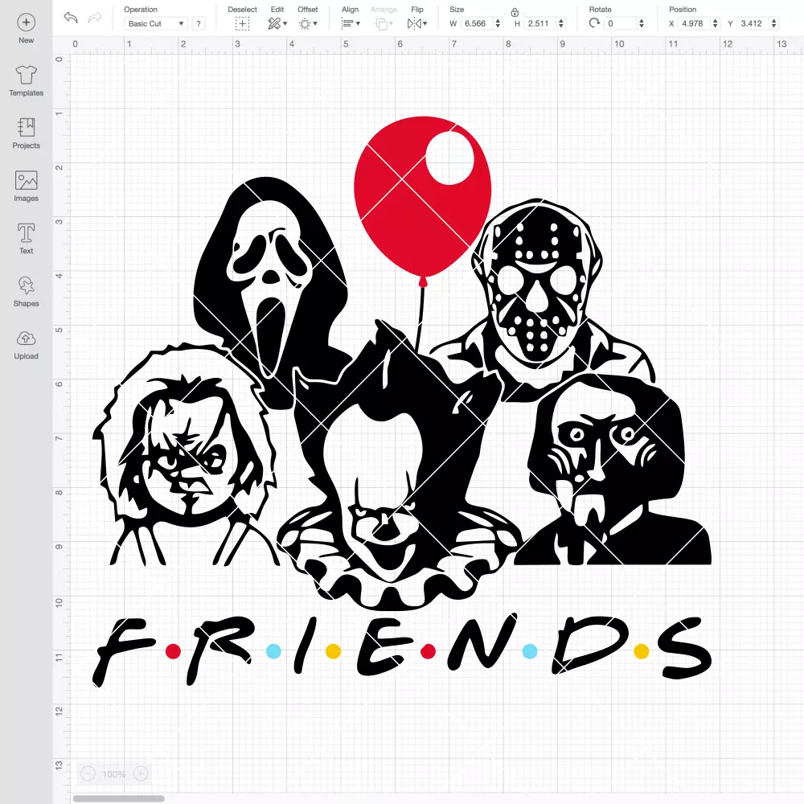Image resolution: width=804 pixels, height=804 pixels.
Task: Adjust the Width stepper arrows
Action: pyautogui.click(x=498, y=23)
